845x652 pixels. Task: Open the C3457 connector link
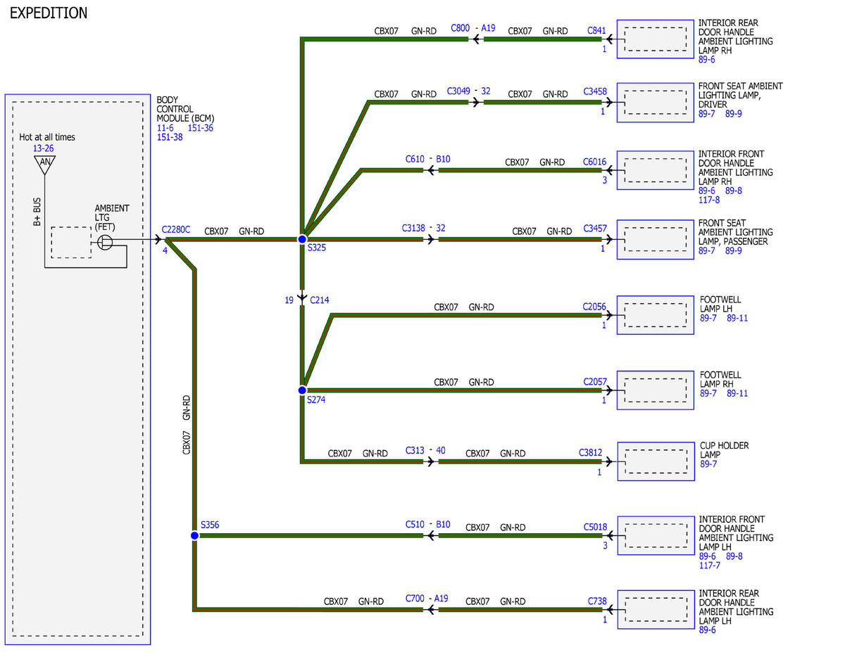tap(594, 229)
